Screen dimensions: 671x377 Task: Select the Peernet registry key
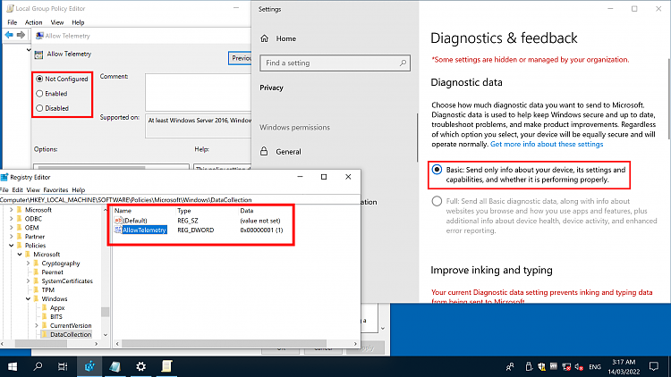coord(52,272)
